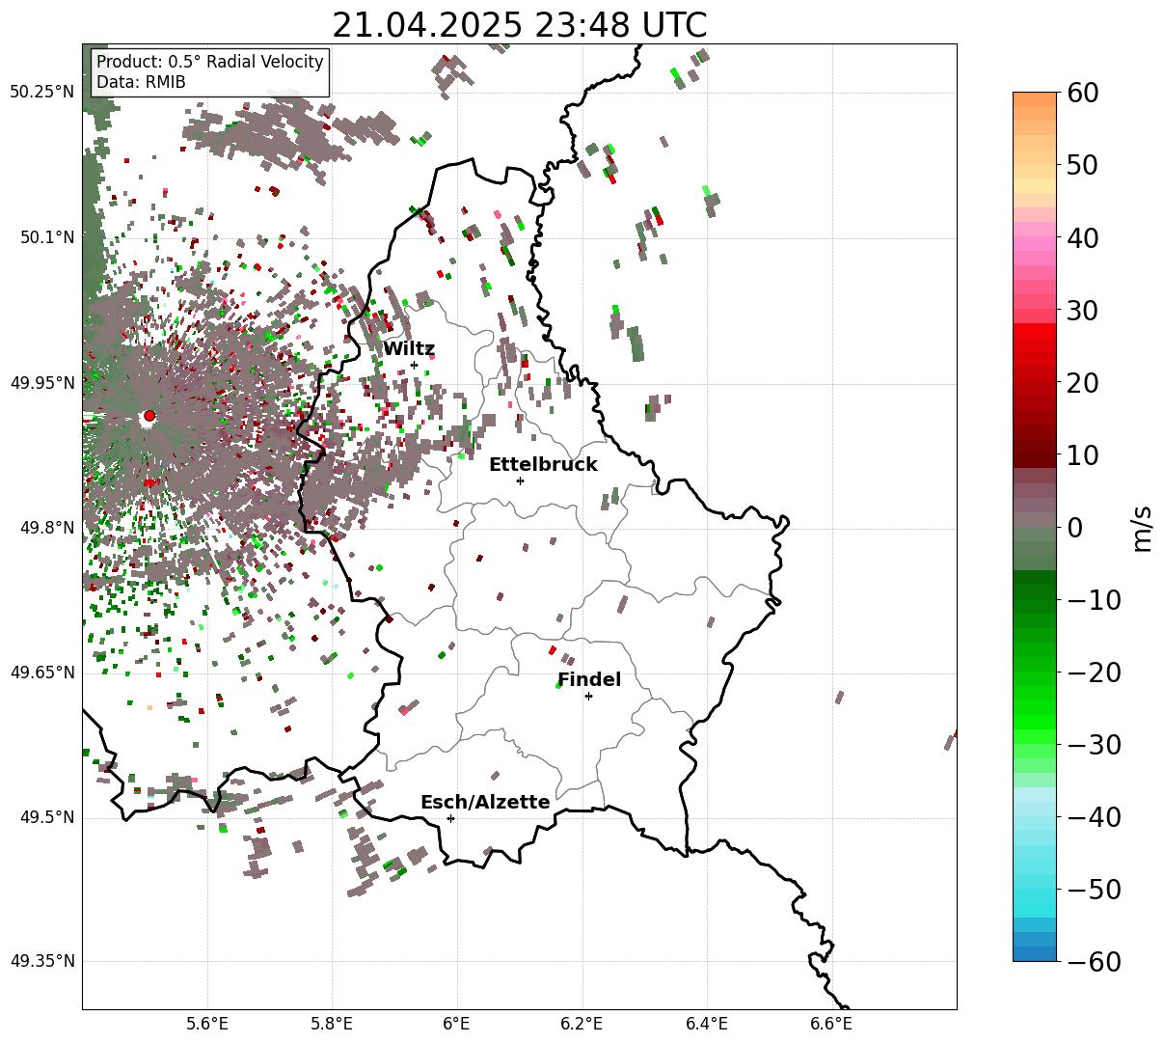Click the colorbar 60 tick label

click(1082, 94)
